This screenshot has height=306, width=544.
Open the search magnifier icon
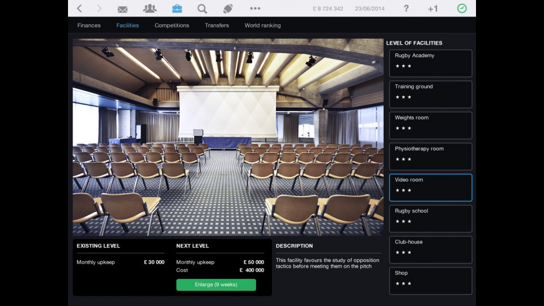click(202, 8)
